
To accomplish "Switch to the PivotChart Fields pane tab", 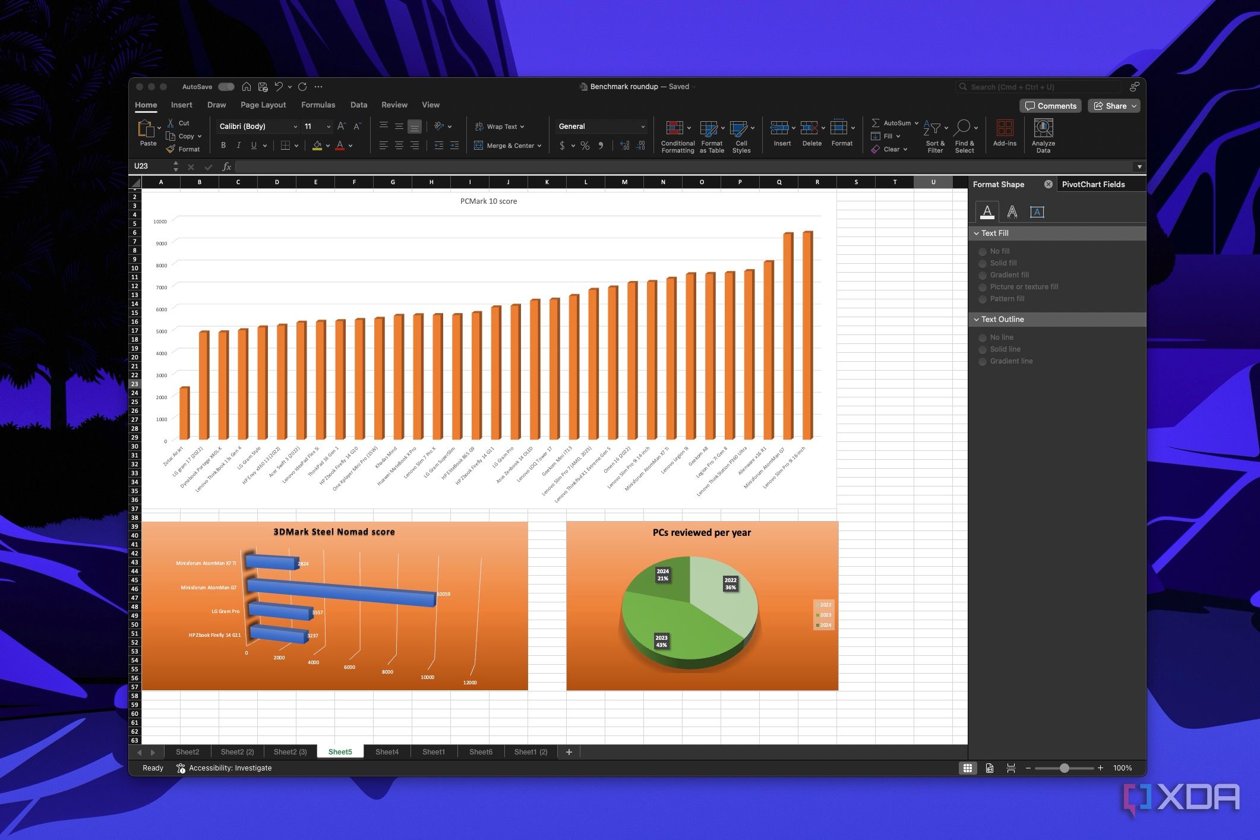I will [x=1093, y=184].
